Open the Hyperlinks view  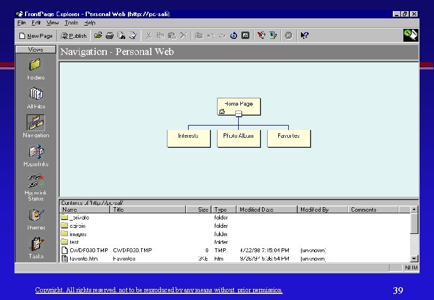36,156
